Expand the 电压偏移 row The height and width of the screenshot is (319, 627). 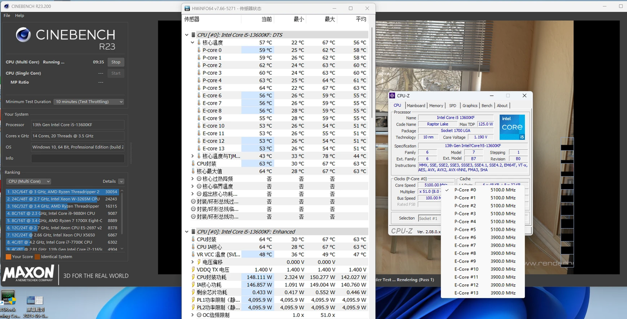tap(193, 262)
